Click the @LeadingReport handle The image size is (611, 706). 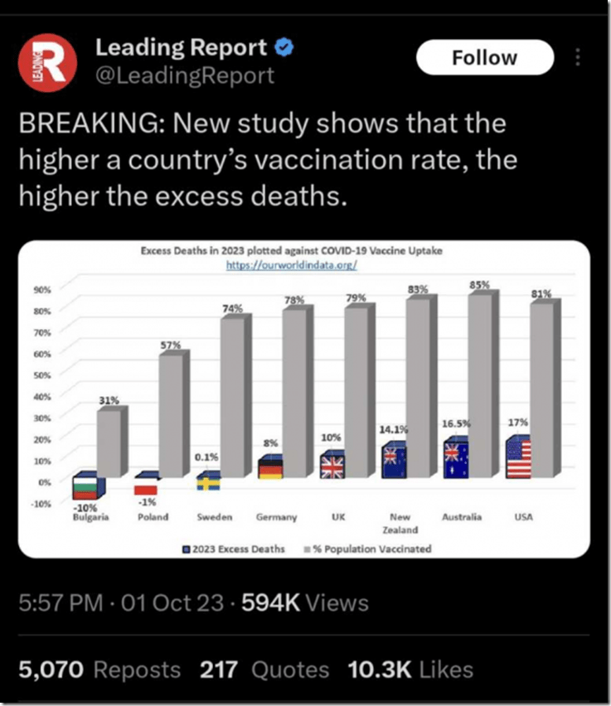(x=185, y=75)
